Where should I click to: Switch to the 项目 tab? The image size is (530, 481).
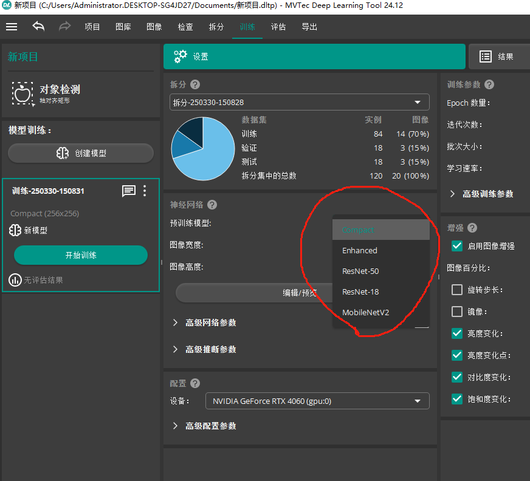pos(92,27)
